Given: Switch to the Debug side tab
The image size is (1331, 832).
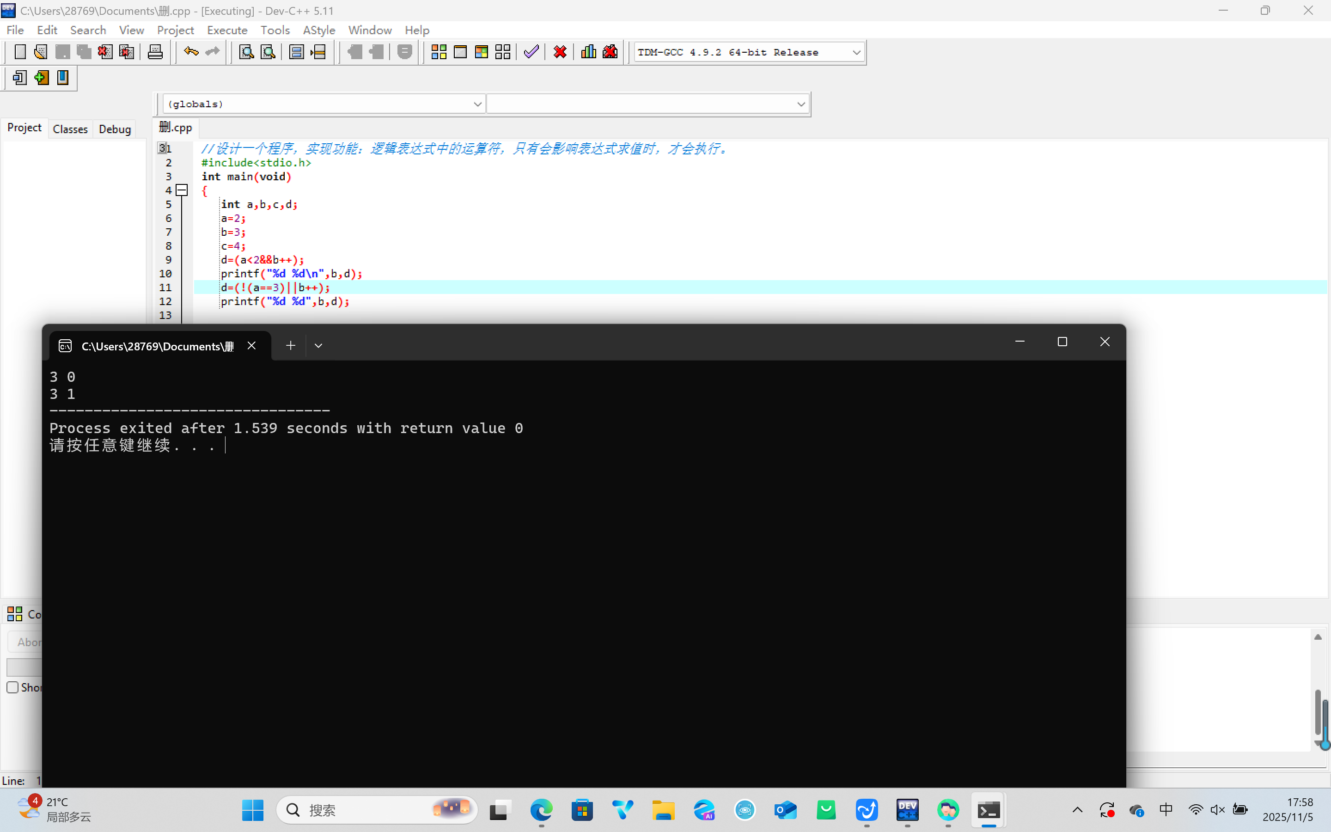Looking at the screenshot, I should [x=115, y=129].
